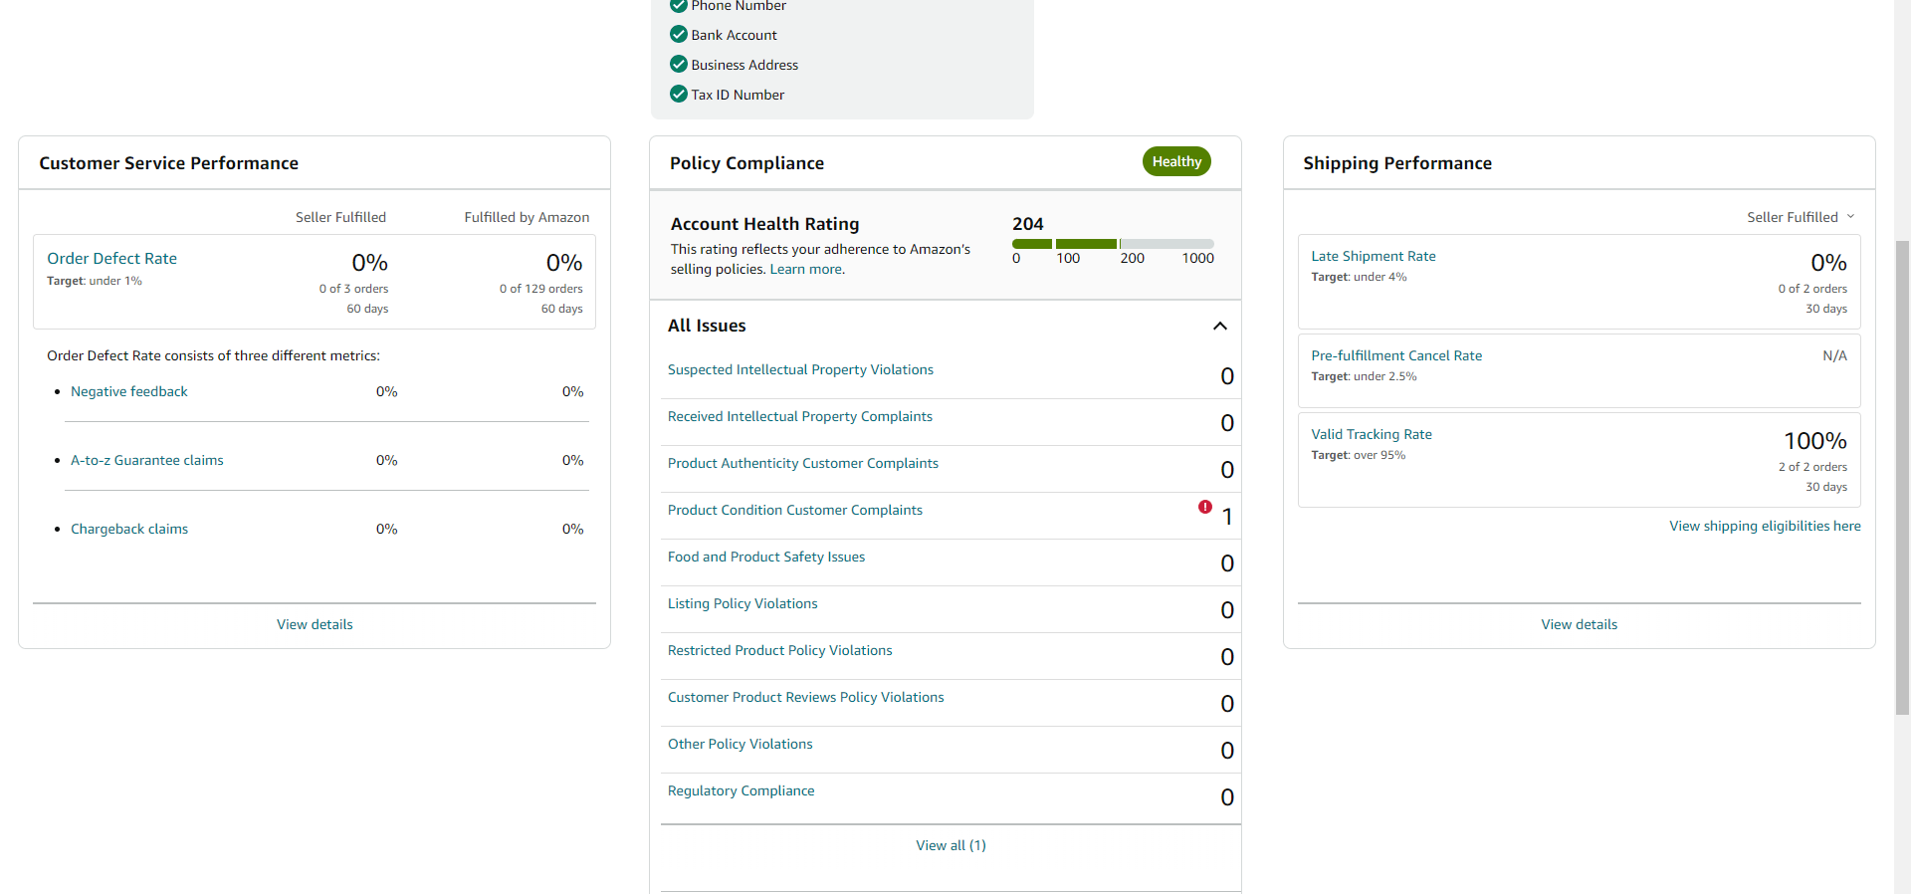Click the N/A Pre-fulfillment Cancel Rate value
The height and width of the screenshot is (894, 1911).
click(x=1834, y=355)
